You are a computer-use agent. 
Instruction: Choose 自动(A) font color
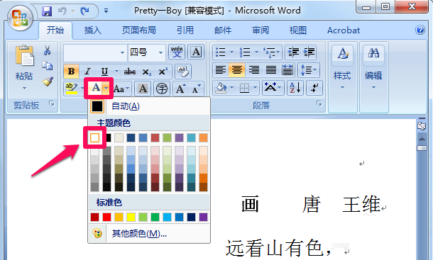click(x=149, y=106)
